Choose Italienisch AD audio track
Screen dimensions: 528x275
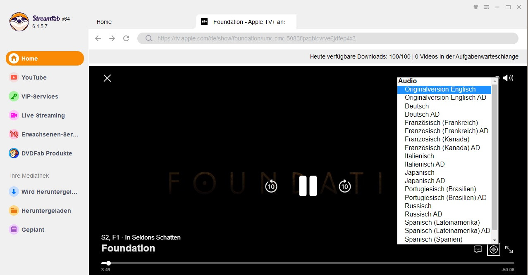point(444,164)
